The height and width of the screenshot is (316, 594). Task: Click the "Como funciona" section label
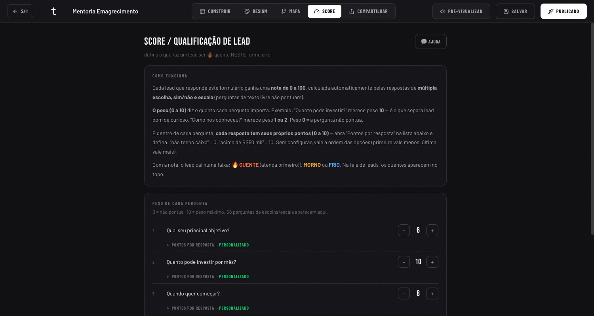click(170, 76)
